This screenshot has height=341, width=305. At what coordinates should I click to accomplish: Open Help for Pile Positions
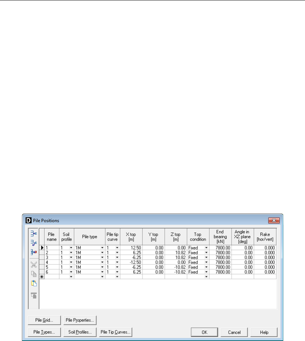[264, 332]
